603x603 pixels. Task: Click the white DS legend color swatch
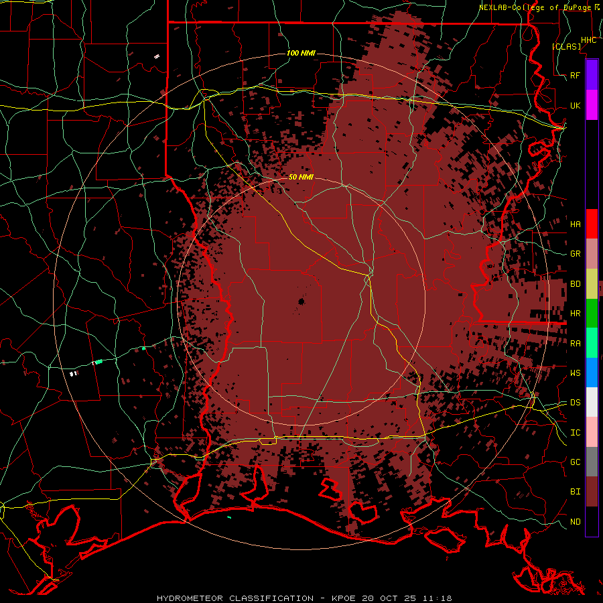point(592,402)
